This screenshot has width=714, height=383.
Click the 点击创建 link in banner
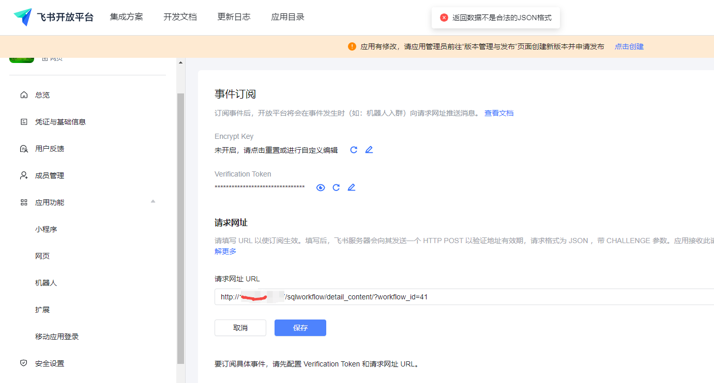pyautogui.click(x=629, y=46)
